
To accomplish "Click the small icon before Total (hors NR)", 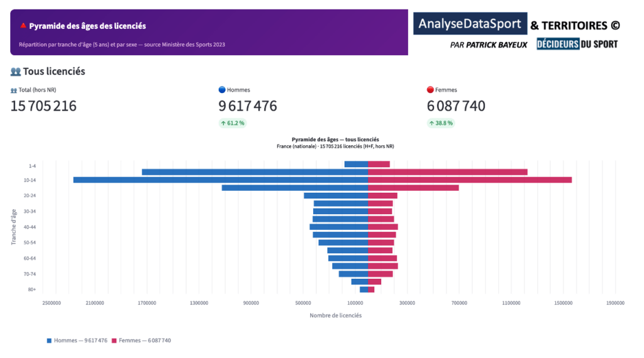I will (x=14, y=90).
